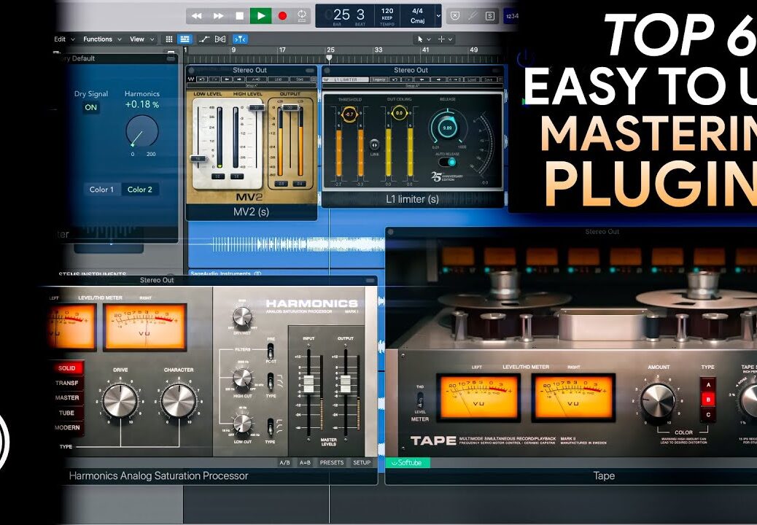Click the Waves logo in the MV2 toolbar
This screenshot has height=525, width=757.
click(x=191, y=79)
